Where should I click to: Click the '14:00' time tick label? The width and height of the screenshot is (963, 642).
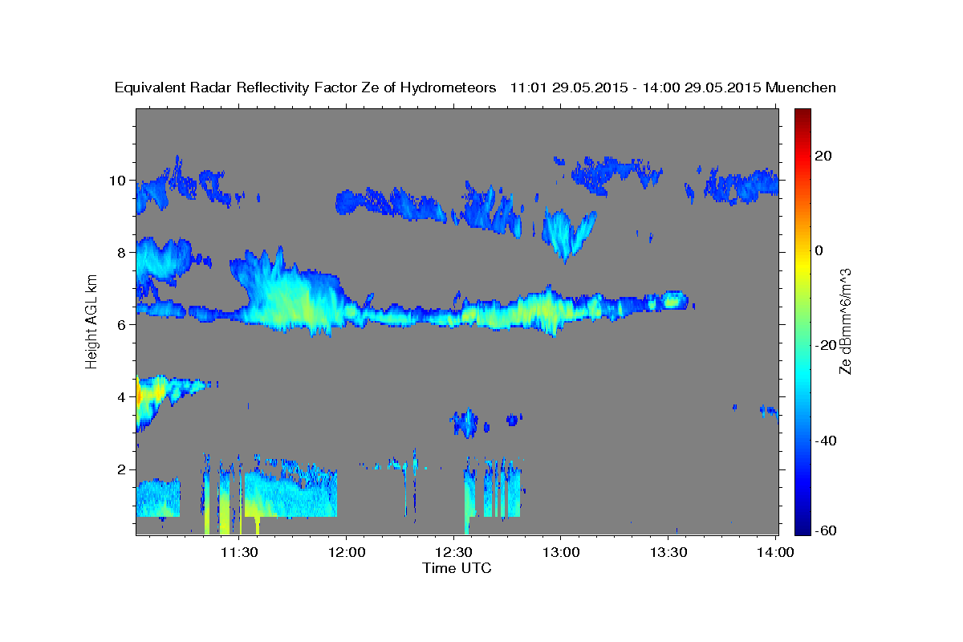[x=775, y=552]
